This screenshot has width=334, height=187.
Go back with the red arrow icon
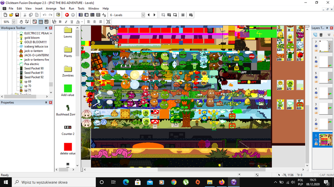point(67,15)
